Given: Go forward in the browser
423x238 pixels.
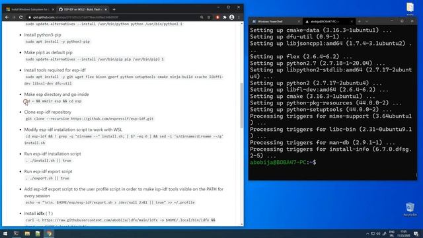Looking at the screenshot, I should [14, 17].
